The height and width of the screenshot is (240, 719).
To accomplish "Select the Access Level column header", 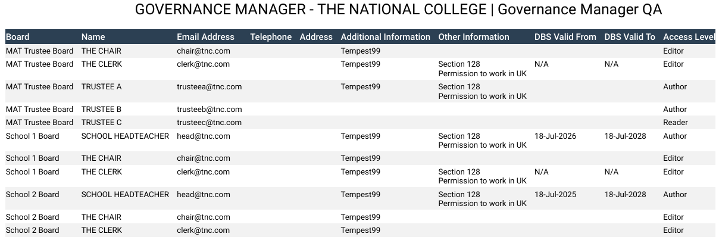I will point(690,37).
